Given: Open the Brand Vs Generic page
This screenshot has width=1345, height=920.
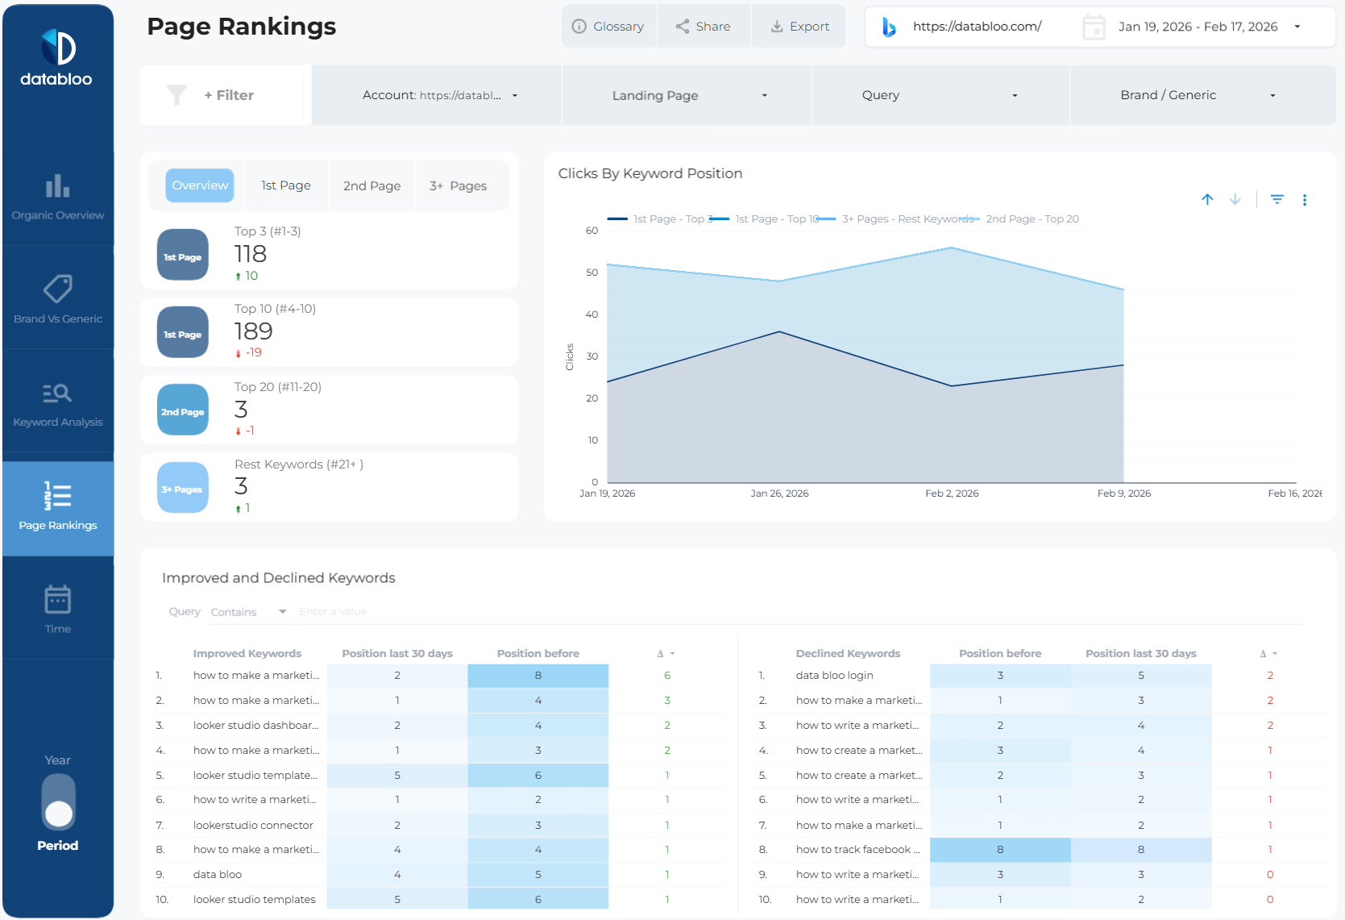Looking at the screenshot, I should point(57,300).
